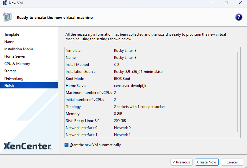Image resolution: width=247 pixels, height=168 pixels.
Task: Select the Home Server step
Action: tap(15, 56)
